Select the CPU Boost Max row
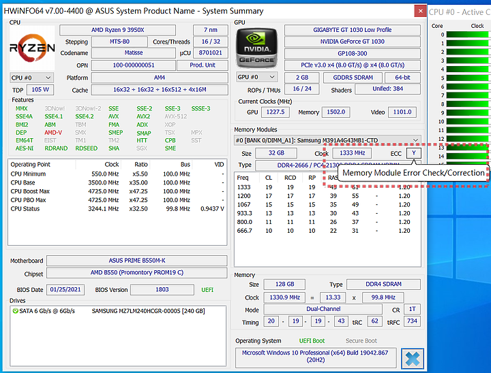491x373 pixels. (117, 191)
